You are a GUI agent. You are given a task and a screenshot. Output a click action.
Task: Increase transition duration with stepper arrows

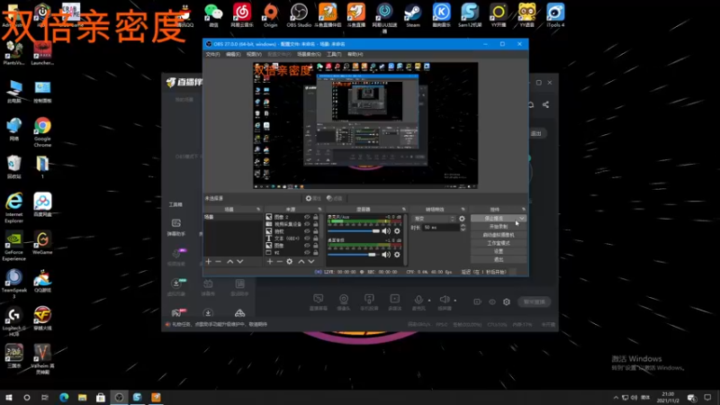pos(463,226)
